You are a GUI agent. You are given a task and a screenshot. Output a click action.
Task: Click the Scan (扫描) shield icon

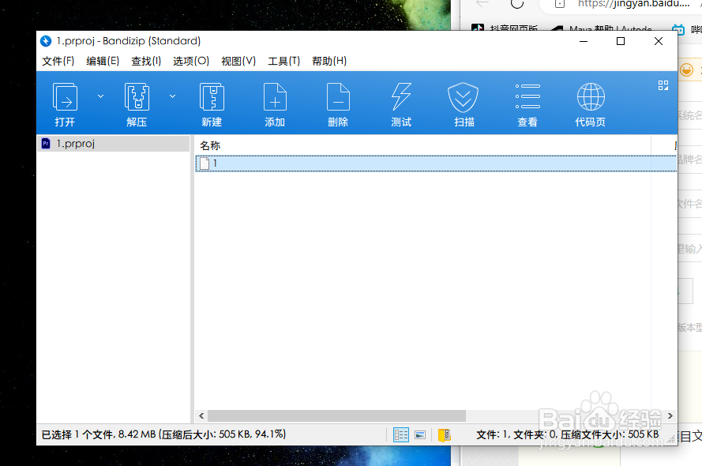tap(464, 96)
